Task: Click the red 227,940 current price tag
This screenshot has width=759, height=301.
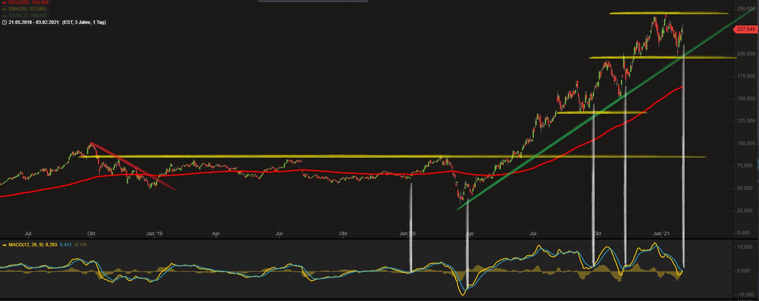Action: pos(746,29)
